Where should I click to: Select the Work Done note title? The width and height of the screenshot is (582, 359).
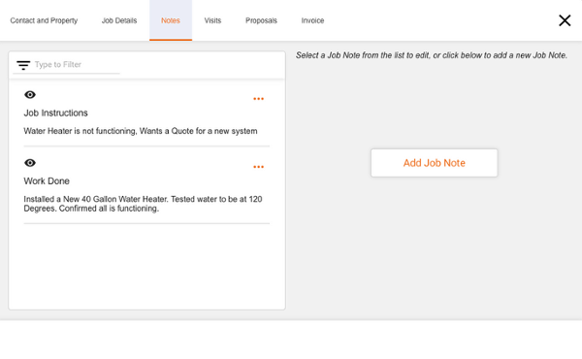(x=47, y=180)
